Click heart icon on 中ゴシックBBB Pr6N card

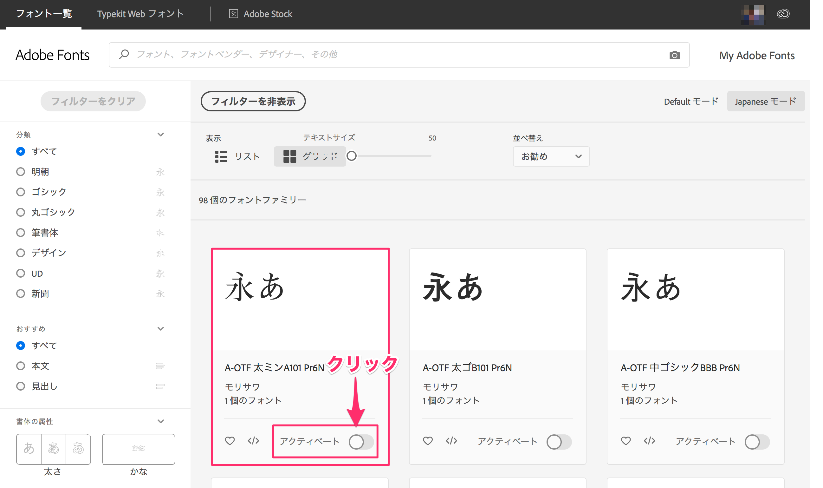[x=625, y=441]
